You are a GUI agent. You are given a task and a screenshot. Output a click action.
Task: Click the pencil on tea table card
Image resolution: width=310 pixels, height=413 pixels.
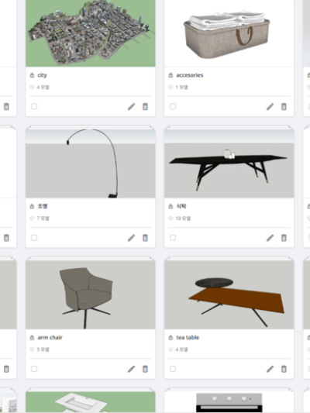(x=270, y=369)
